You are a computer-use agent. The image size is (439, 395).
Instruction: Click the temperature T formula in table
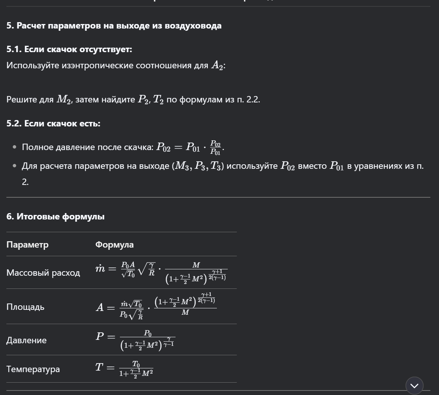tap(124, 369)
